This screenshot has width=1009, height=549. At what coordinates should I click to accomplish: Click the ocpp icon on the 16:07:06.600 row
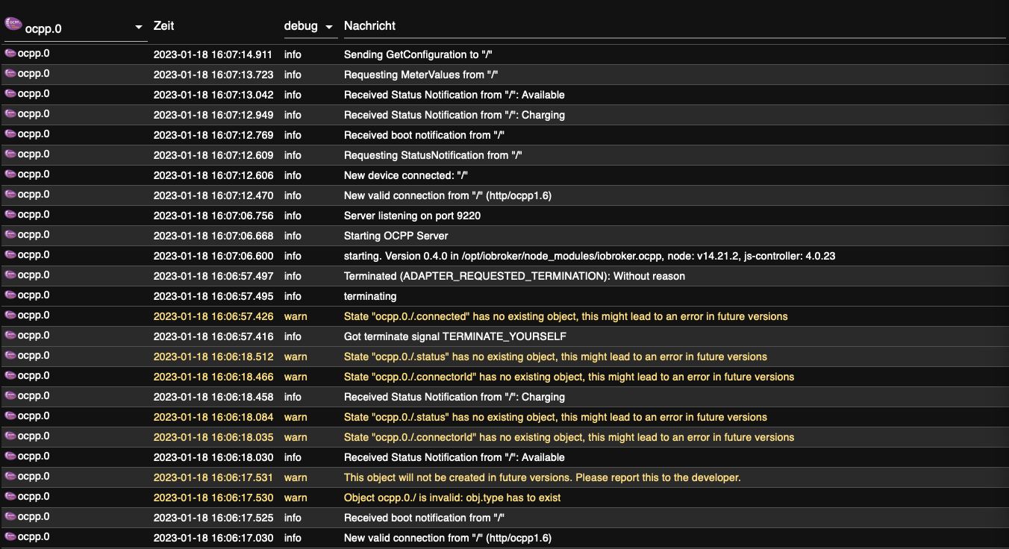click(10, 255)
